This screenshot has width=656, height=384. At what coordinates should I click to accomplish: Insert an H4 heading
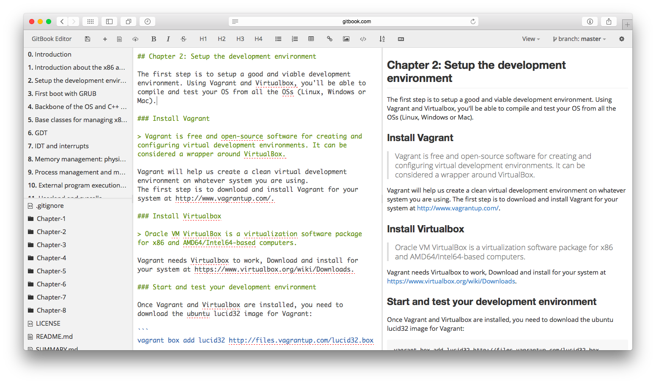pyautogui.click(x=258, y=39)
